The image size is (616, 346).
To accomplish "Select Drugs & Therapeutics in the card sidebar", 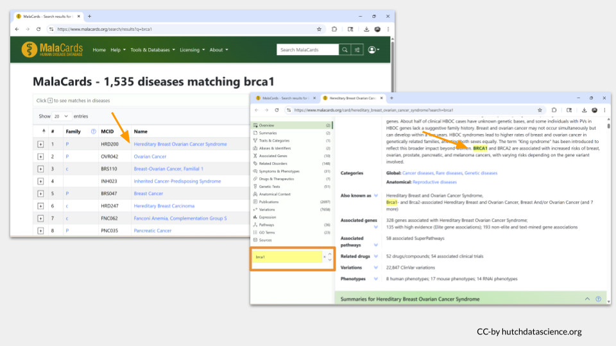I will coord(291,179).
